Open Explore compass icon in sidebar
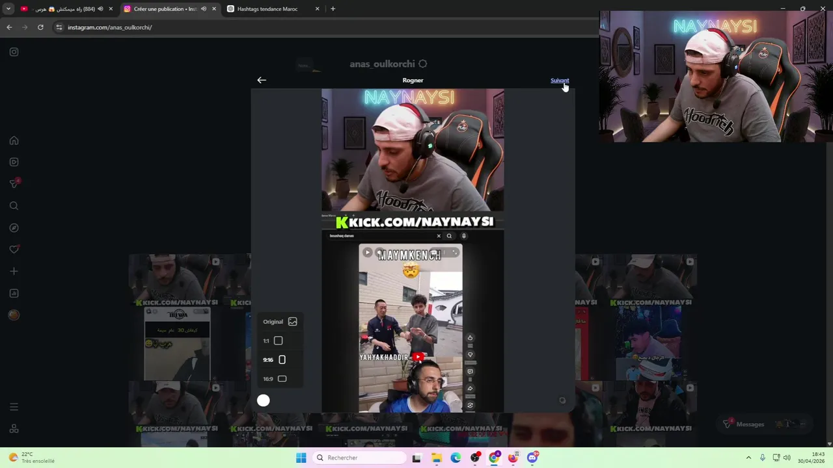833x468 pixels. [14, 228]
